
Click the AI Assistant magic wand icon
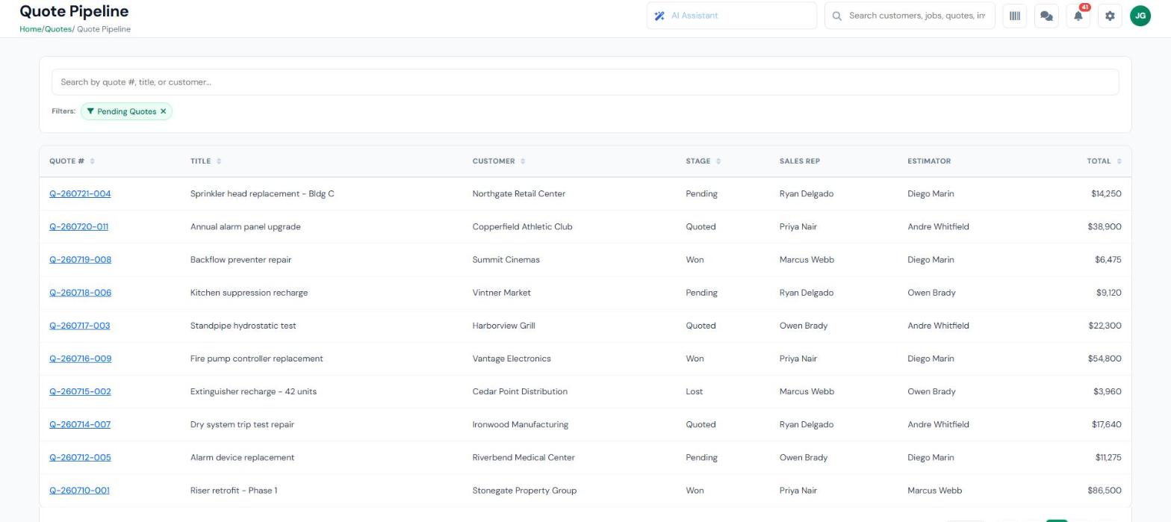[659, 16]
